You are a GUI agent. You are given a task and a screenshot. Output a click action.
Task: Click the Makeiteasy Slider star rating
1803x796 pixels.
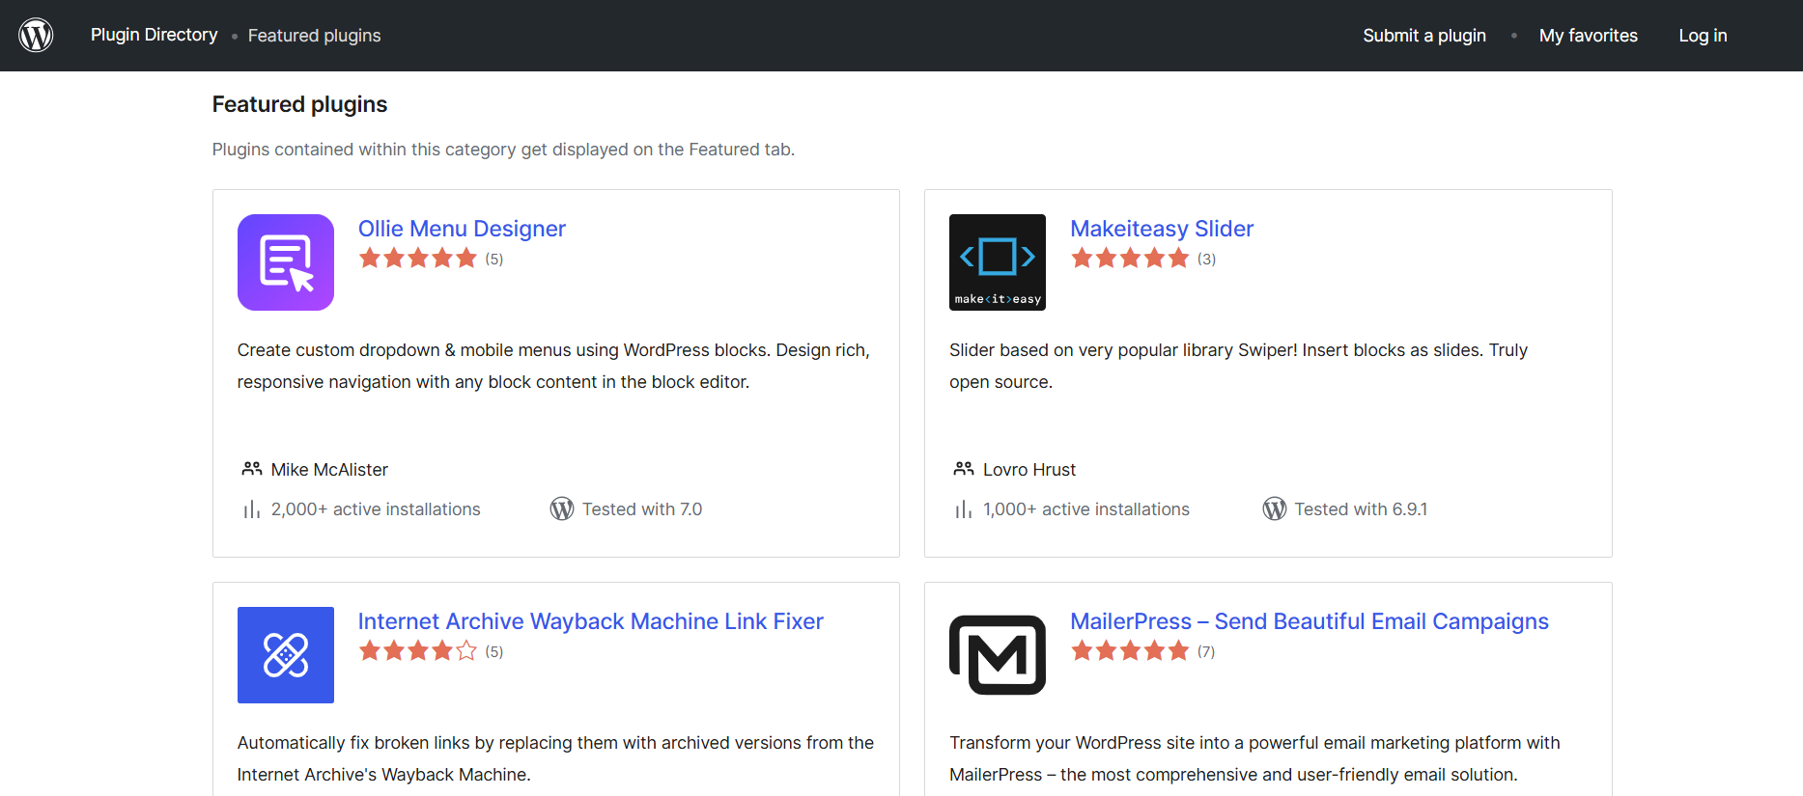1130,258
